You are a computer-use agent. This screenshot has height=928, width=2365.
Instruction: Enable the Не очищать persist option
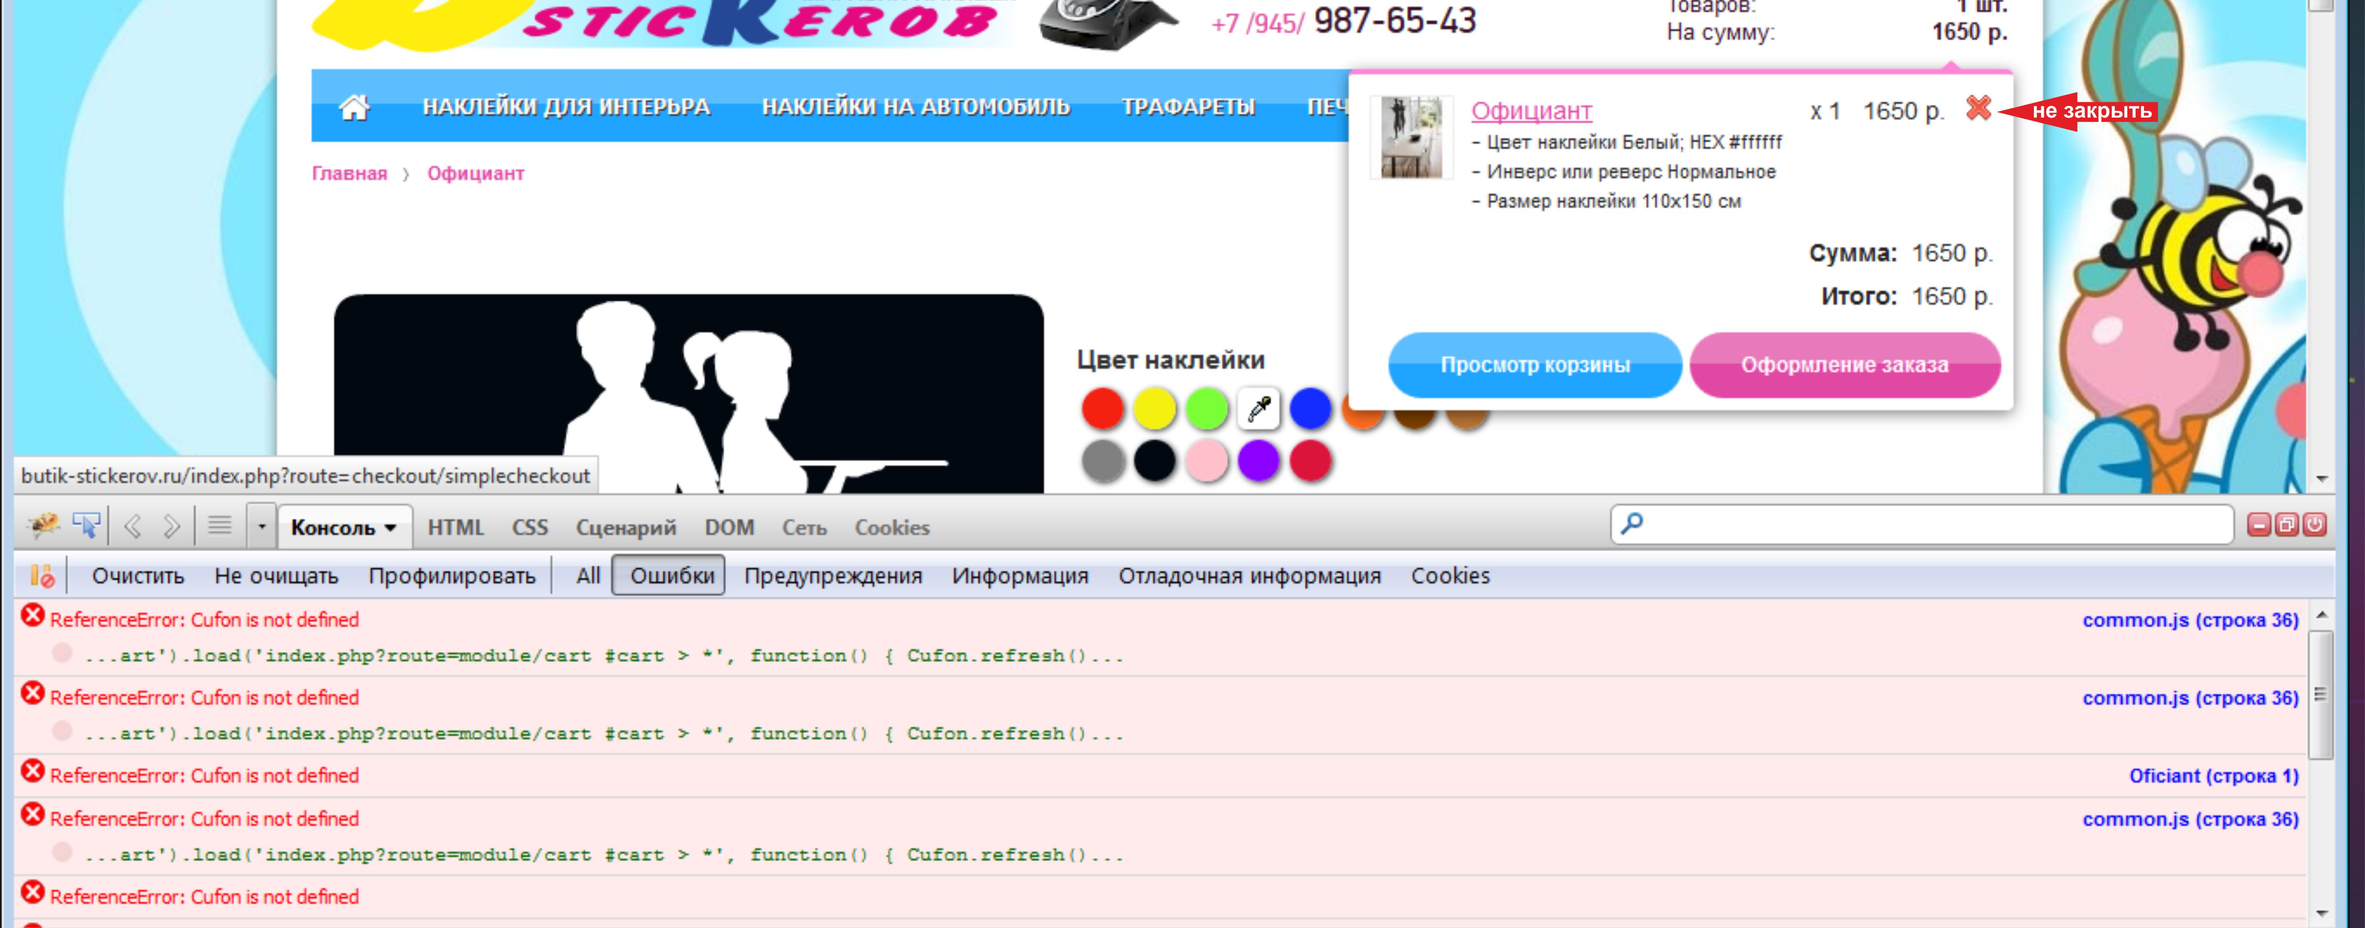point(276,576)
